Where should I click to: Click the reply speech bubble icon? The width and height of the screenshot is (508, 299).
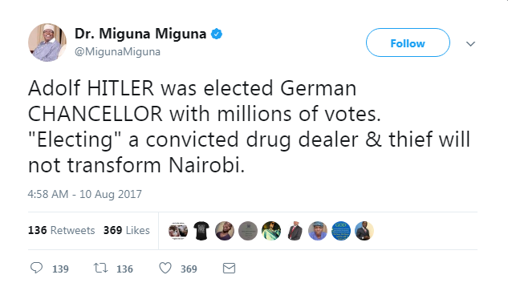[36, 268]
